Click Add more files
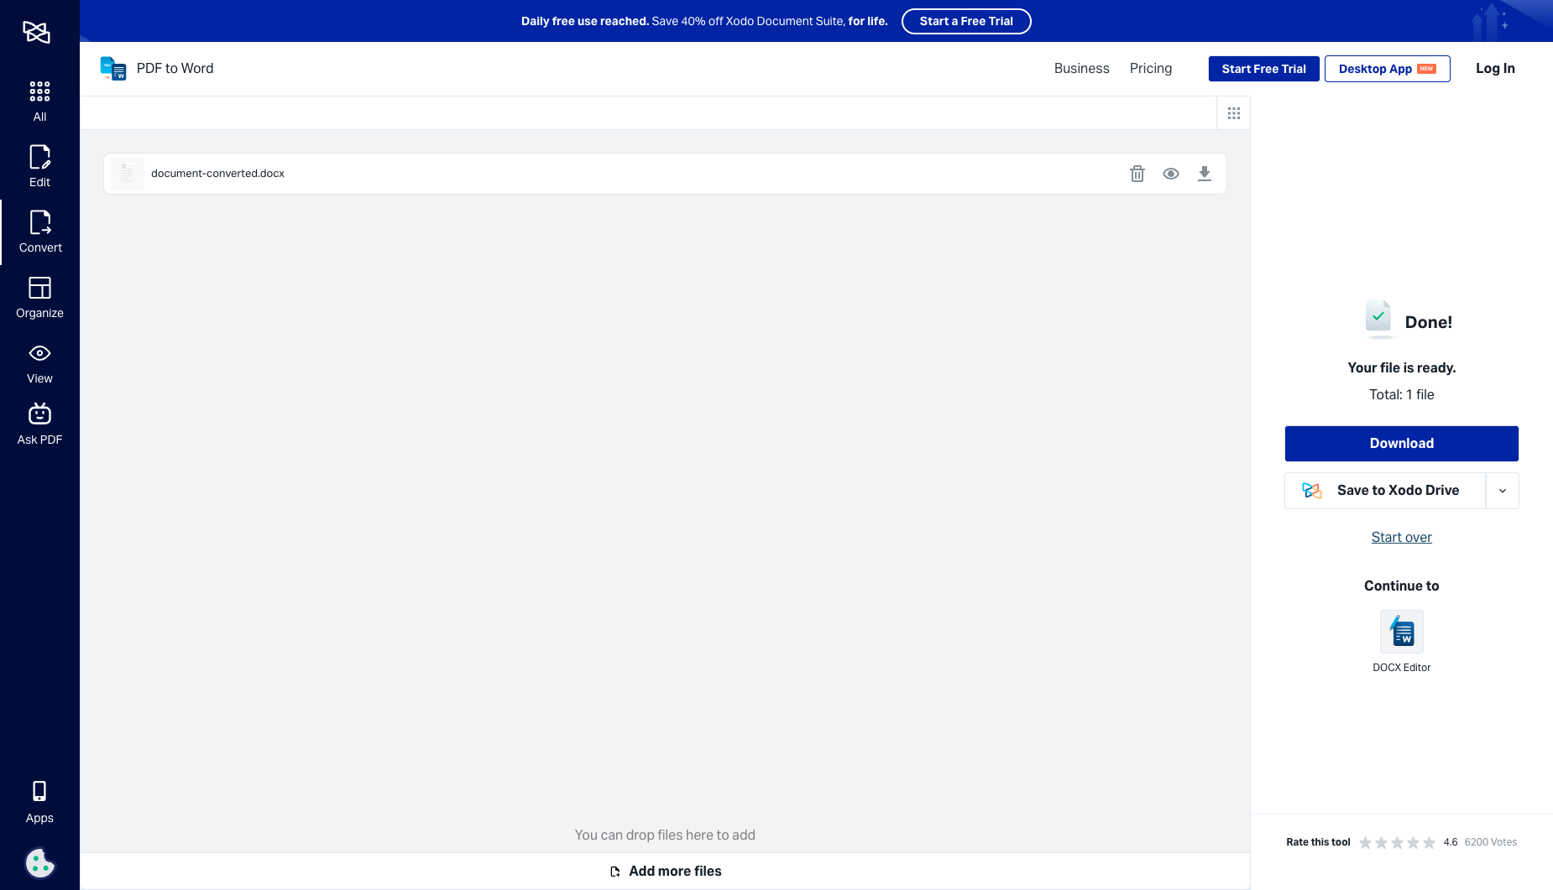The image size is (1553, 890). click(666, 872)
